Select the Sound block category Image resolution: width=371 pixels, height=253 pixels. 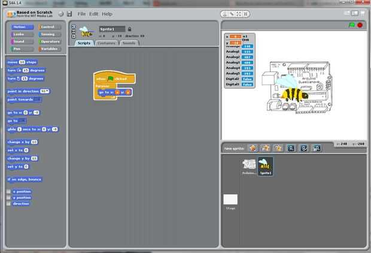click(22, 41)
